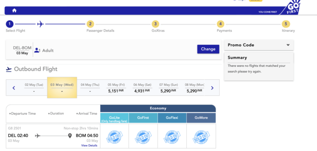Viewport: 317px width, 151px height.
Task: Click the 1 Adult passenger text
Action: pyautogui.click(x=46, y=51)
